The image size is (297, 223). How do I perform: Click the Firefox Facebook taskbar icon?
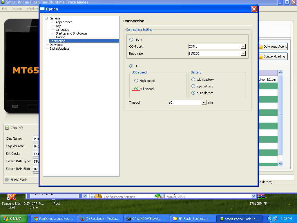pos(82,219)
